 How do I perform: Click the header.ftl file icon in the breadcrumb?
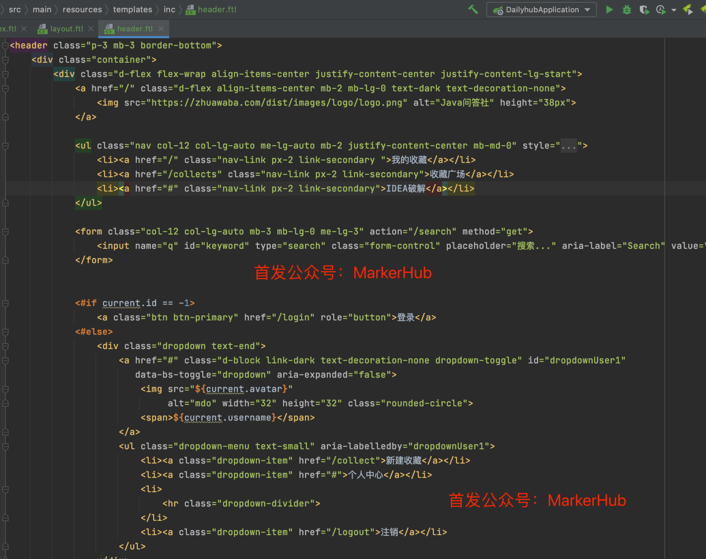(x=190, y=10)
